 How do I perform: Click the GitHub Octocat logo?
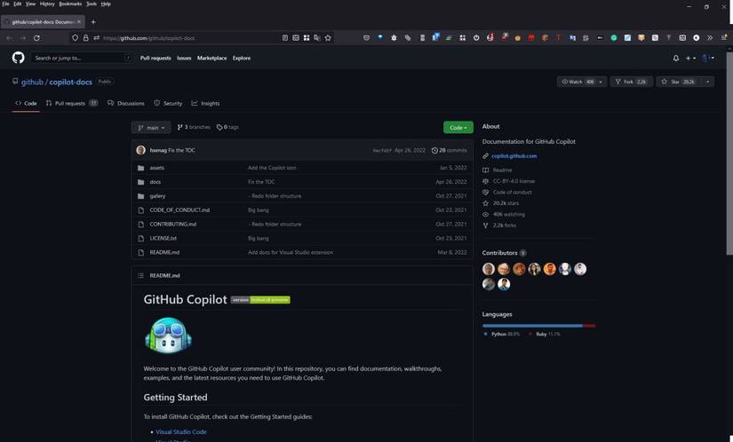tap(19, 58)
